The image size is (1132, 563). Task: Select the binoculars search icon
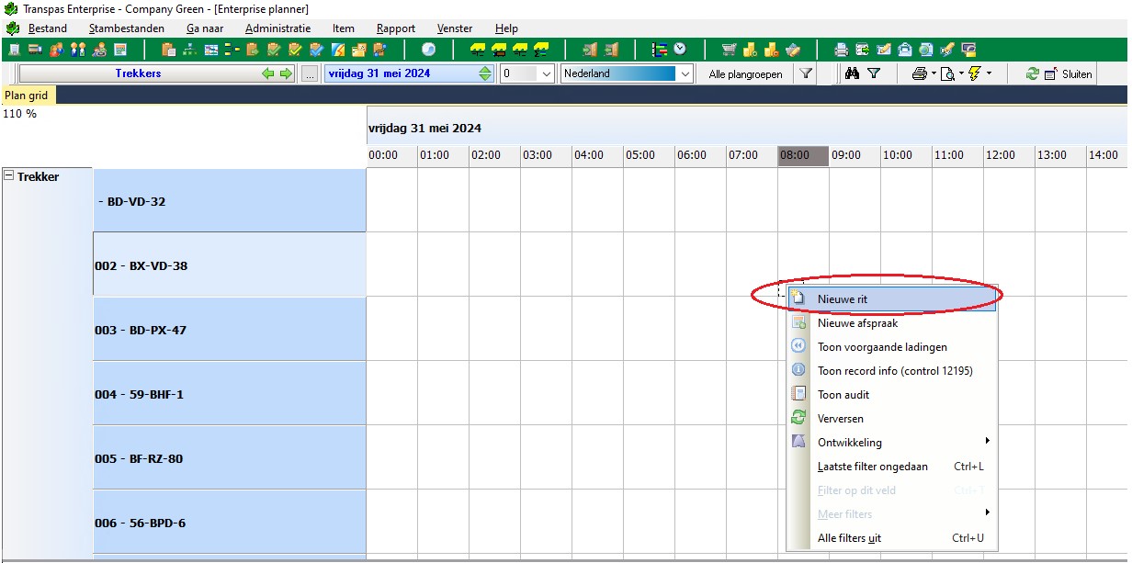pos(853,73)
